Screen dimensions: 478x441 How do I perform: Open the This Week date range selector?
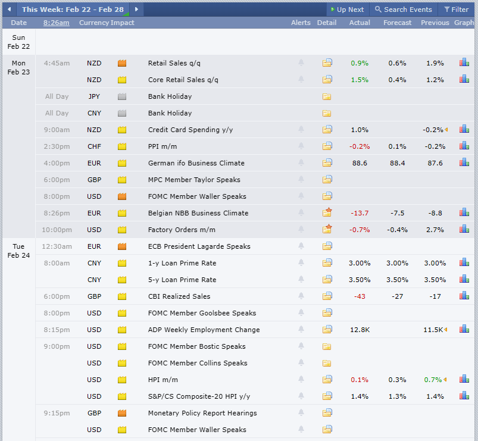pyautogui.click(x=73, y=10)
